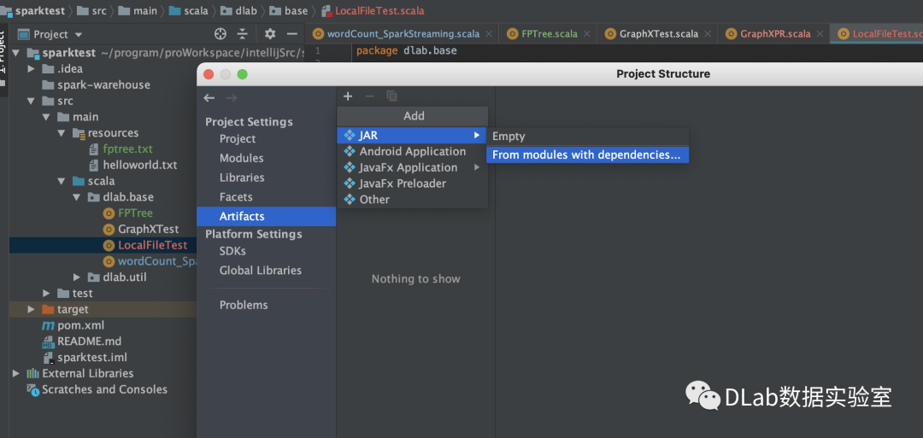Viewport: 923px width, 438px height.
Task: Close the wordCount_SparkStreaming.scala tab
Action: 489,34
